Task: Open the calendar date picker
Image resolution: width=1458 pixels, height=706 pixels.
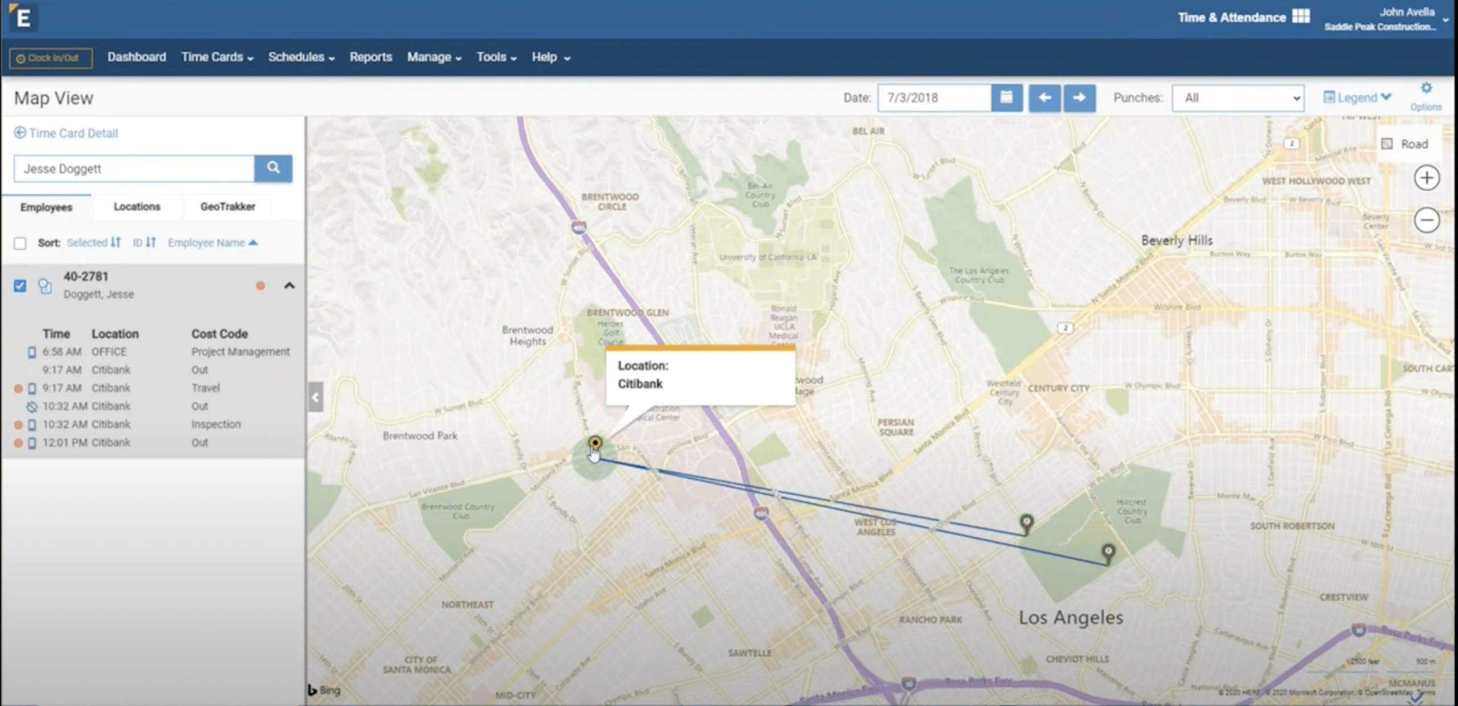Action: click(1006, 97)
